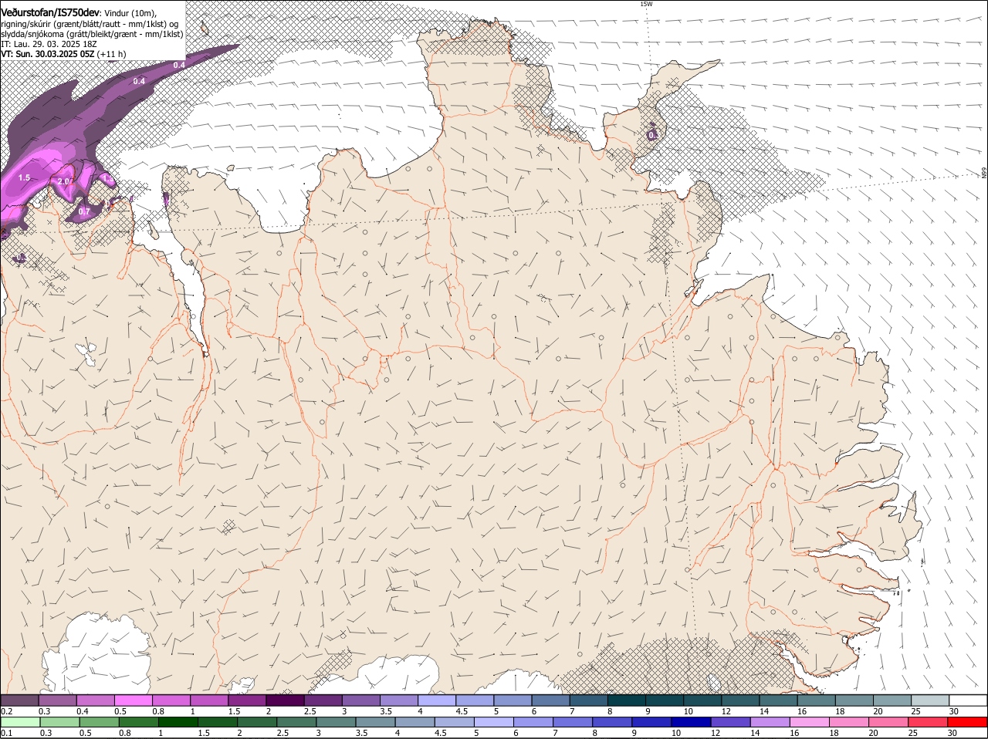Click lower-row legend swatch labeled 2.5
This screenshot has height=739, width=988.
[x=297, y=723]
